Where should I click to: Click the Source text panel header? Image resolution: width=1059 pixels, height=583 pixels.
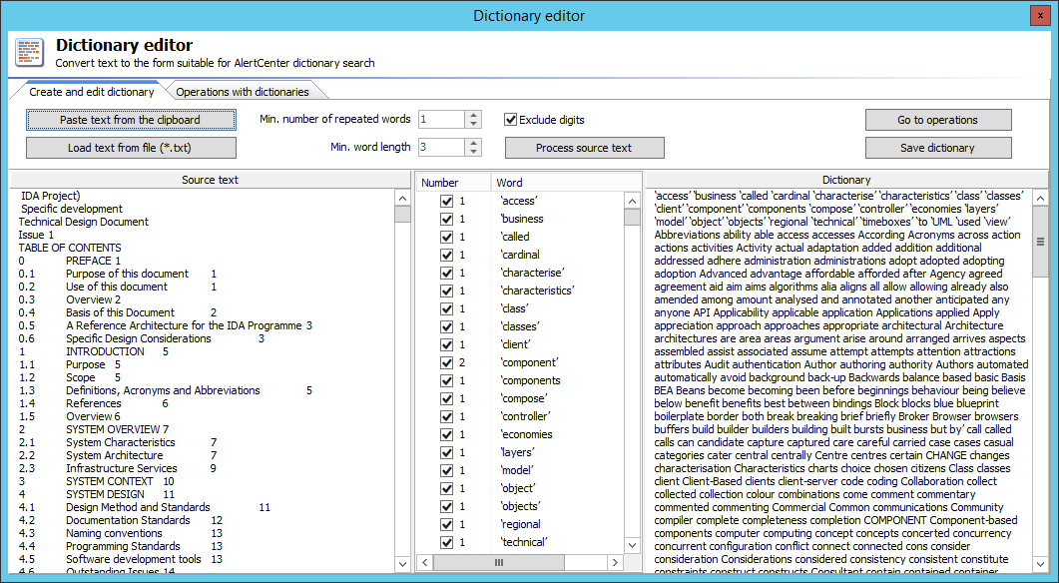click(210, 180)
